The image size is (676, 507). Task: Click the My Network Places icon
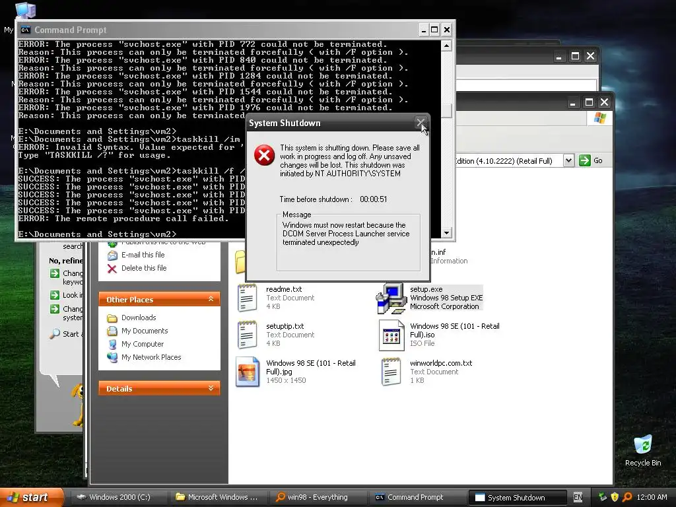coord(112,357)
